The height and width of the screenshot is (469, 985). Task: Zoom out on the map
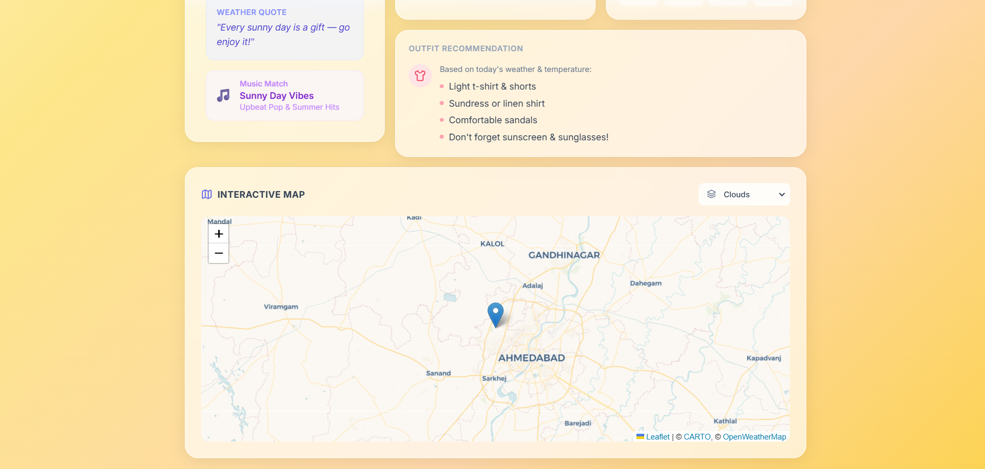click(x=219, y=254)
